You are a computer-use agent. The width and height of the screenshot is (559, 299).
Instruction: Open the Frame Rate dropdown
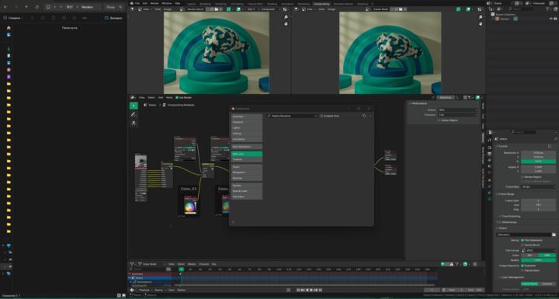538,187
